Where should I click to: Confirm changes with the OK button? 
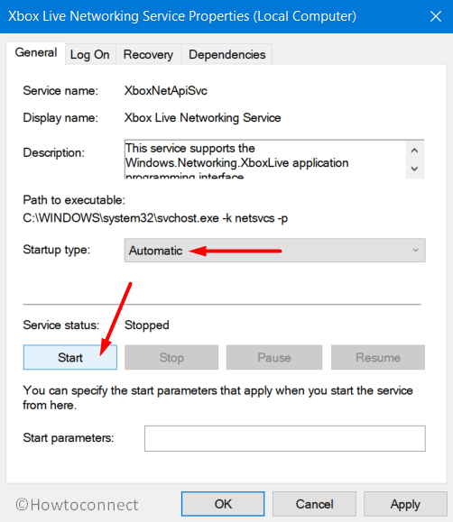pos(223,504)
